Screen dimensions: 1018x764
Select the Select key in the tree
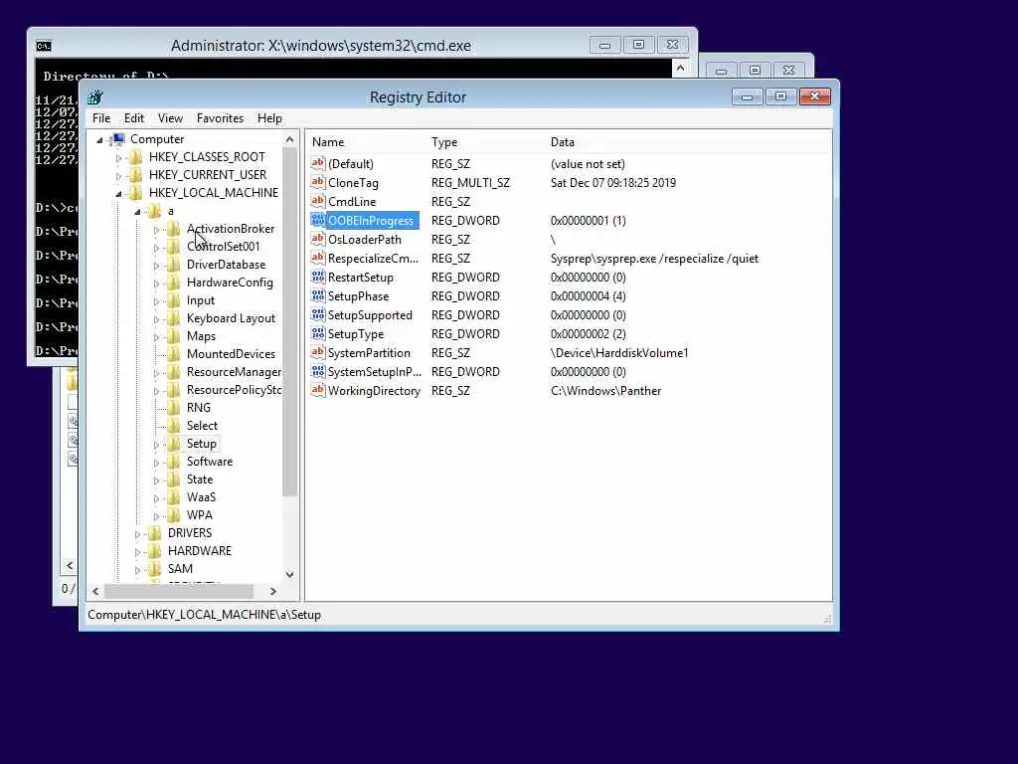pos(202,426)
